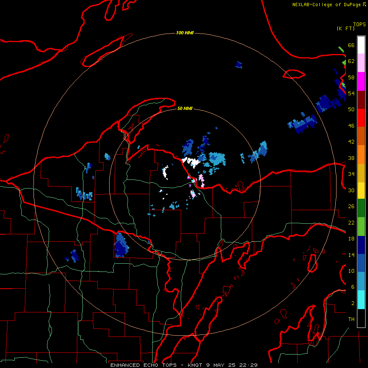Click the '2' legend value
Viewport: 368px width, 368px height.
pyautogui.click(x=352, y=303)
